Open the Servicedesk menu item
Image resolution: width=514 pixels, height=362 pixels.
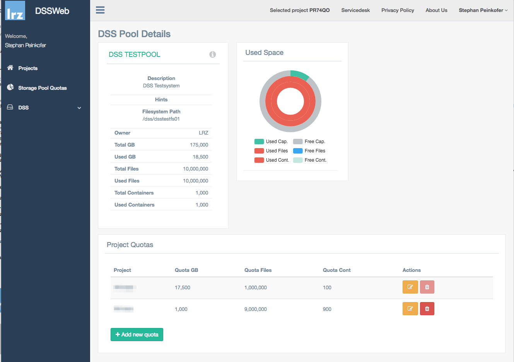[x=355, y=10]
